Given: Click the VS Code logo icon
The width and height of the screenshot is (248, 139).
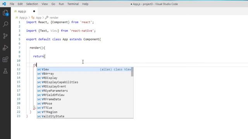Looking at the screenshot, I should pos(4,4).
